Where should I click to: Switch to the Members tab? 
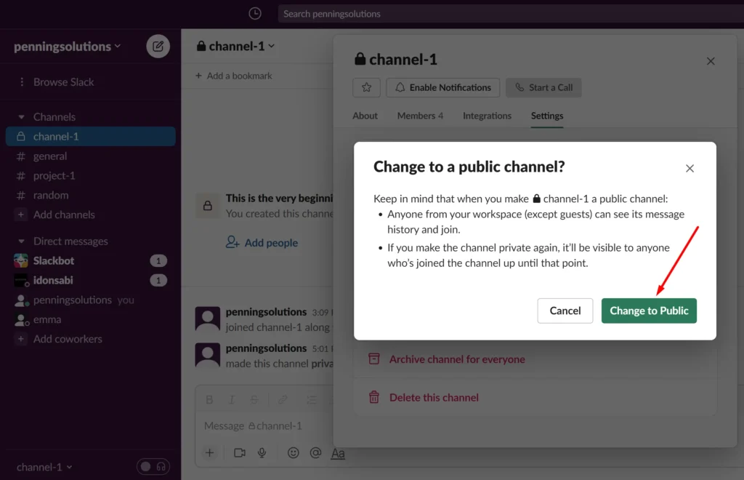(421, 116)
